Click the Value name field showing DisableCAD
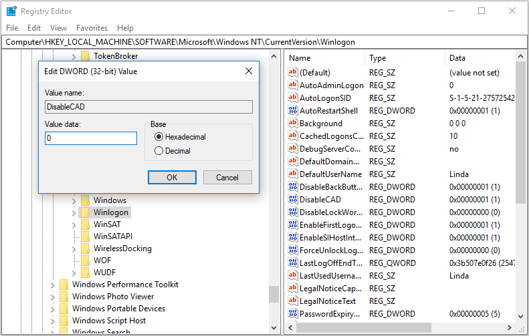 (148, 107)
